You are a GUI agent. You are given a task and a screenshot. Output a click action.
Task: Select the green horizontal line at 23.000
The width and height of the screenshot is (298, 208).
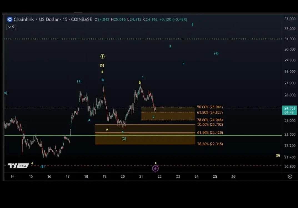(143, 135)
